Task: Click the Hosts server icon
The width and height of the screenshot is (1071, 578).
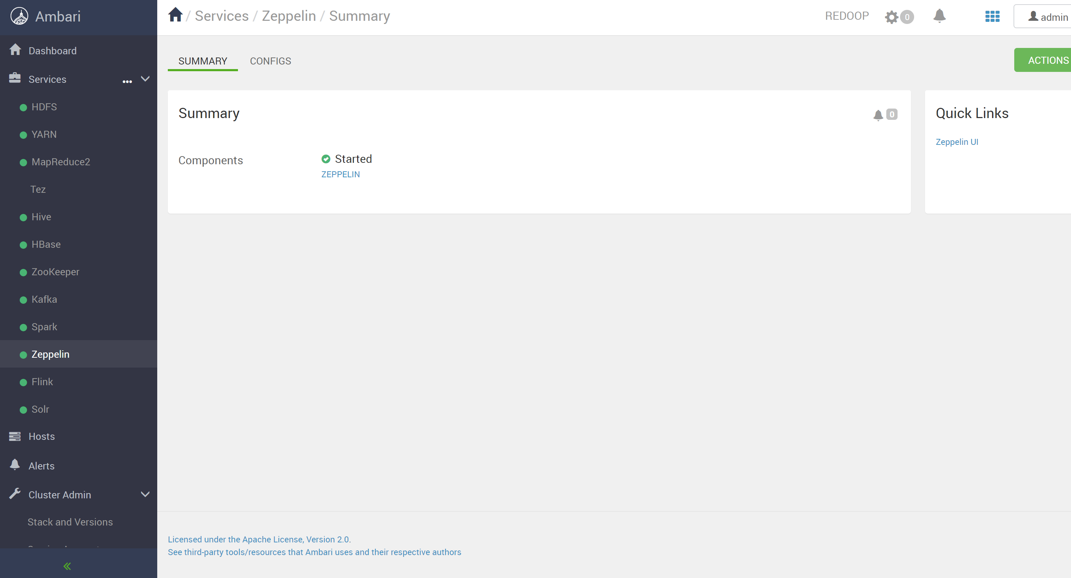Action: pyautogui.click(x=14, y=436)
